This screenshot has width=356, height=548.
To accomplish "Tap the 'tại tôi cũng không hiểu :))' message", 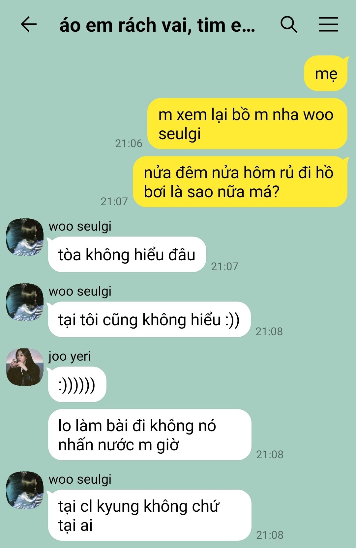I will 149,319.
